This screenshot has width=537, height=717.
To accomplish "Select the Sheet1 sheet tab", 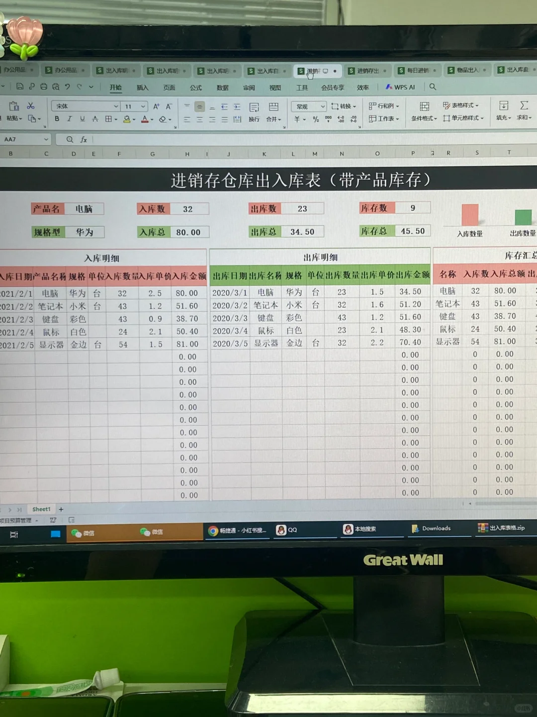I will [x=41, y=509].
